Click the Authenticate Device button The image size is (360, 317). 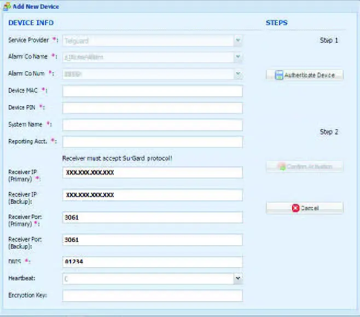pyautogui.click(x=305, y=75)
